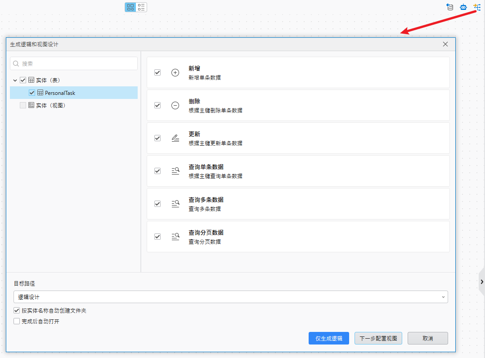
Task: Click the 新增 plus circle icon
Action: pyautogui.click(x=175, y=72)
